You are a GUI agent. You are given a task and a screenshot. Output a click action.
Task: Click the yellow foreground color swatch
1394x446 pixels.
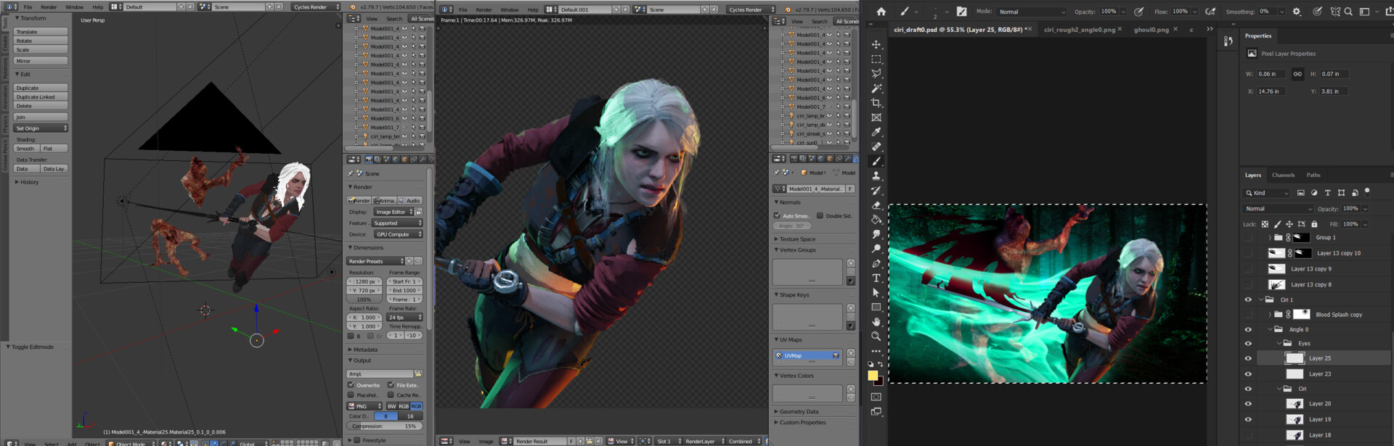[x=873, y=375]
